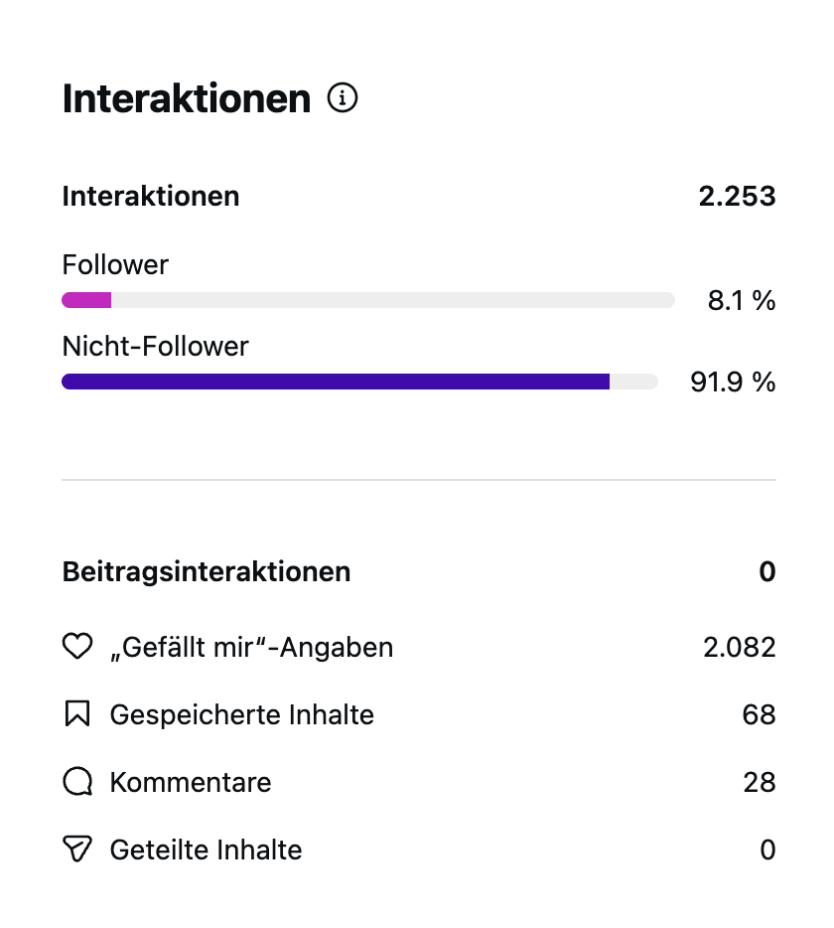Click the likes count 2.082

pyautogui.click(x=739, y=647)
